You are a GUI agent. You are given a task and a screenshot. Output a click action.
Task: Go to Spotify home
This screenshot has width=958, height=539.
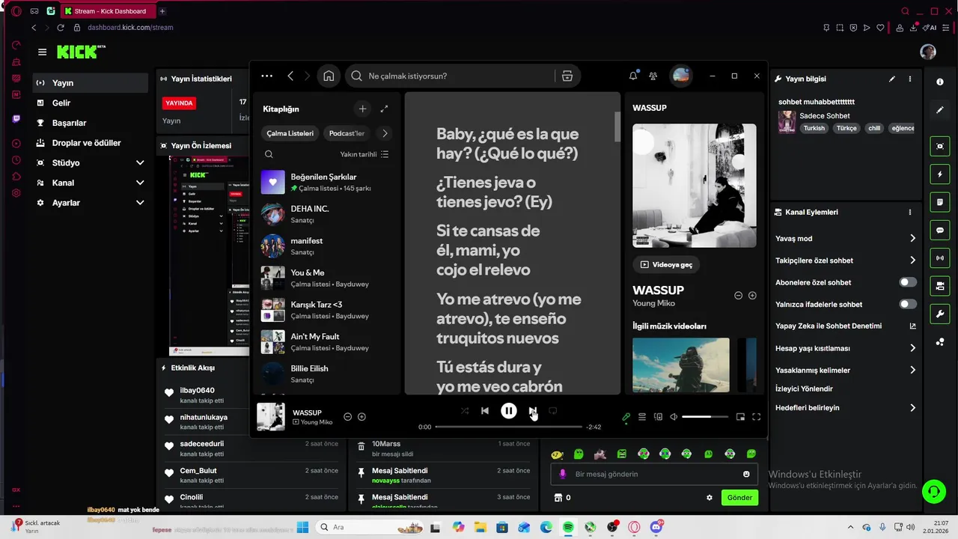(329, 76)
